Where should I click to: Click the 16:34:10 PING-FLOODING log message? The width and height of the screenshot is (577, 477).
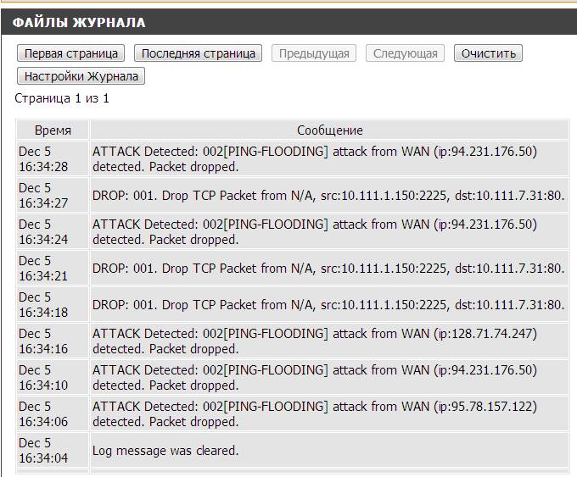pyautogui.click(x=314, y=378)
